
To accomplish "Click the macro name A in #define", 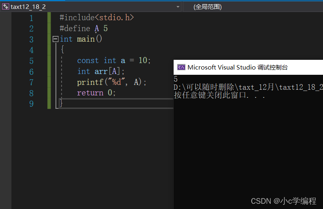I will pyautogui.click(x=97, y=28).
